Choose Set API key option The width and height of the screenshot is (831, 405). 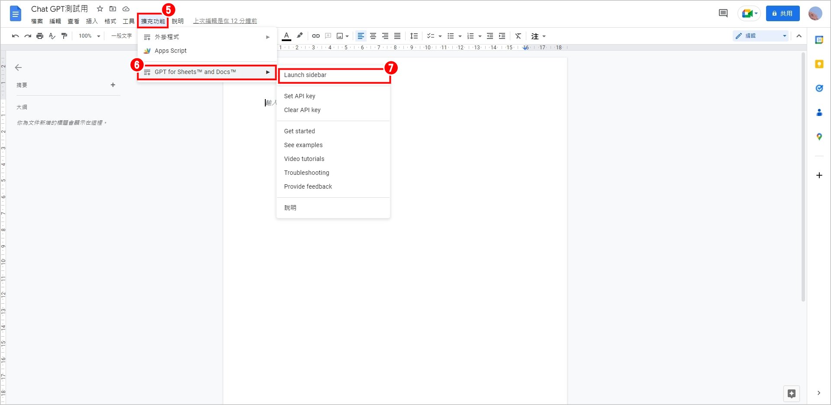333,96
